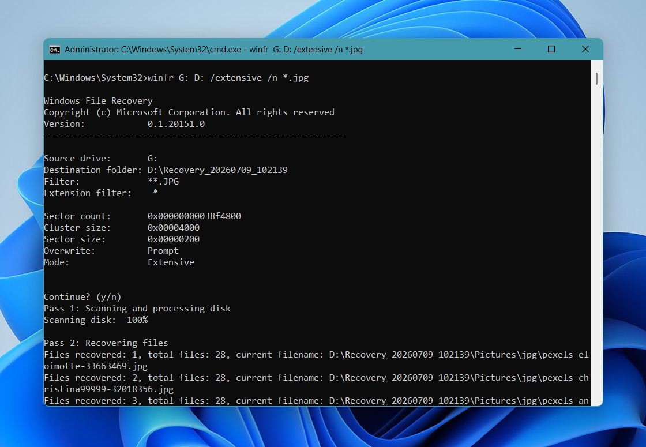This screenshot has width=646, height=447.
Task: Click the sector size value '0x00000200'
Action: (x=174, y=239)
